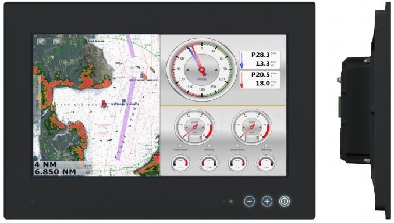Tap the left engine Warning indicator light

tap(209, 146)
